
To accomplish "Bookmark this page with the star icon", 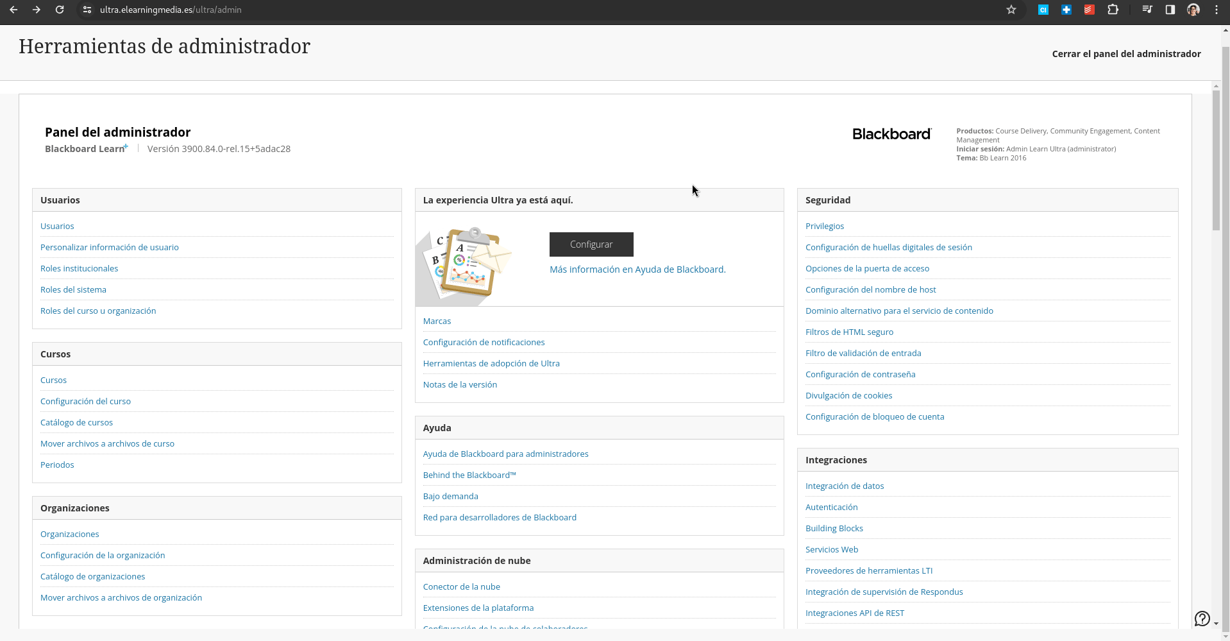I will point(1011,10).
